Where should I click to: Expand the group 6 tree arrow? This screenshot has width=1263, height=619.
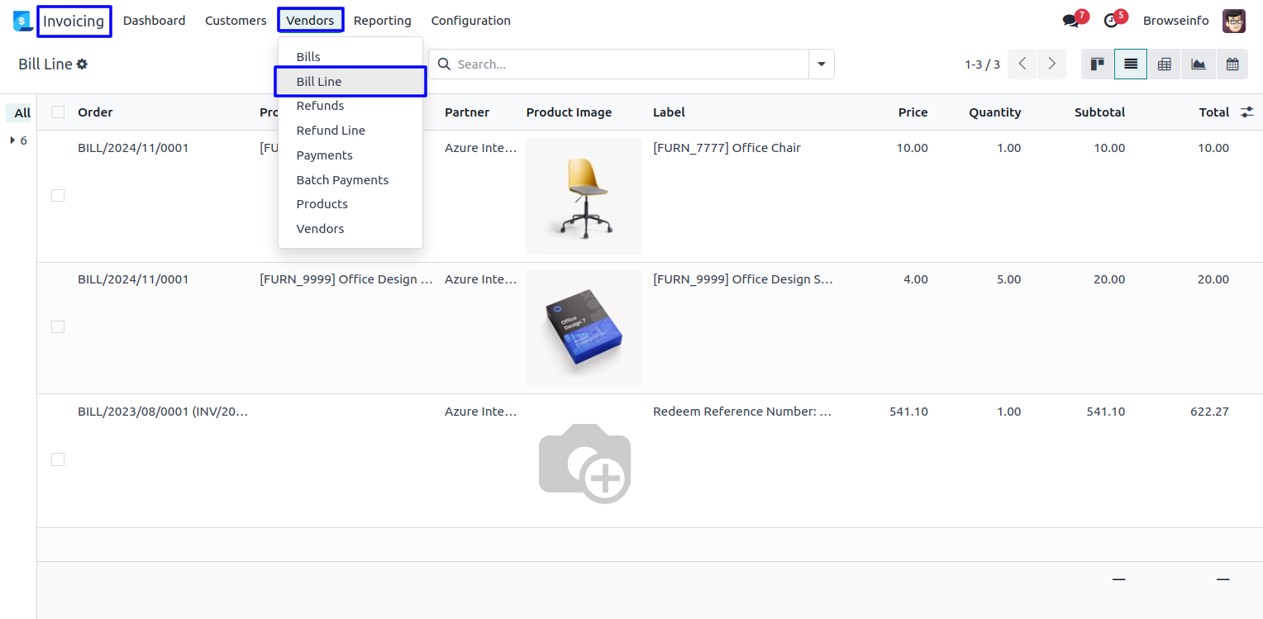point(12,140)
